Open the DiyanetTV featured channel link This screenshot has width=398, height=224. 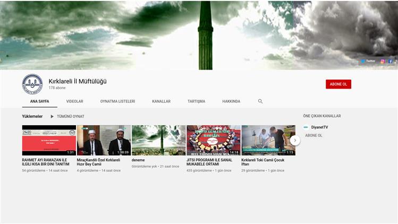tap(319, 127)
